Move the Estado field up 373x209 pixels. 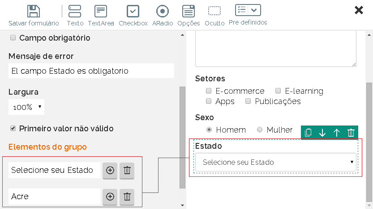(x=337, y=132)
